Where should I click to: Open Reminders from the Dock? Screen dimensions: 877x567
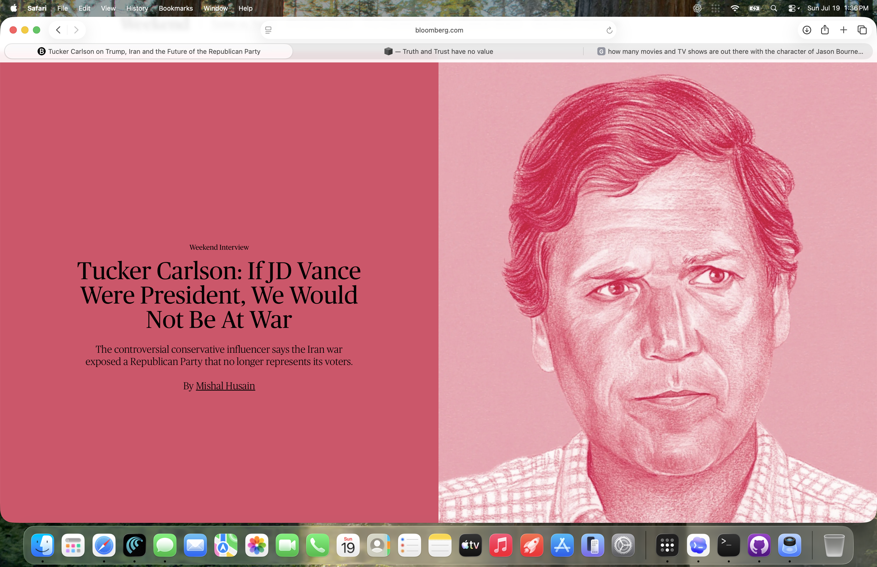pos(409,545)
